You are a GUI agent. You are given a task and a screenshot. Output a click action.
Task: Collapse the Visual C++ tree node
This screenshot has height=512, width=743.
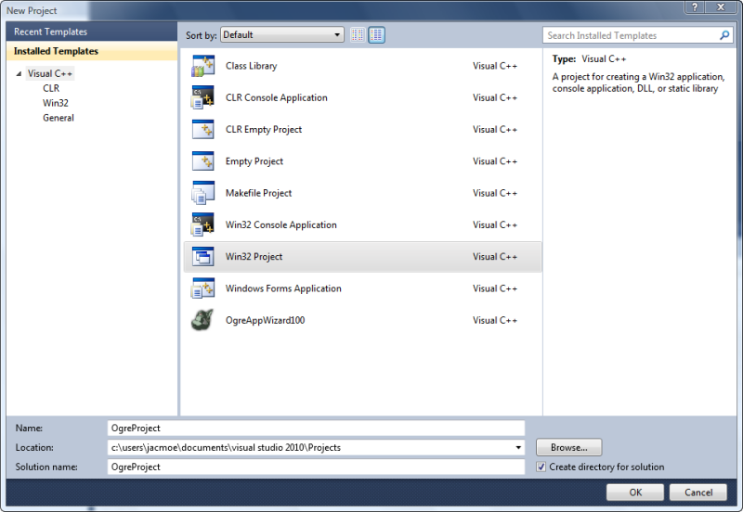click(19, 74)
